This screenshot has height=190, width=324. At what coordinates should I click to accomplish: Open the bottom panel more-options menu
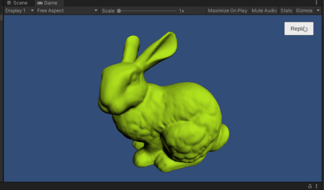[x=316, y=186]
